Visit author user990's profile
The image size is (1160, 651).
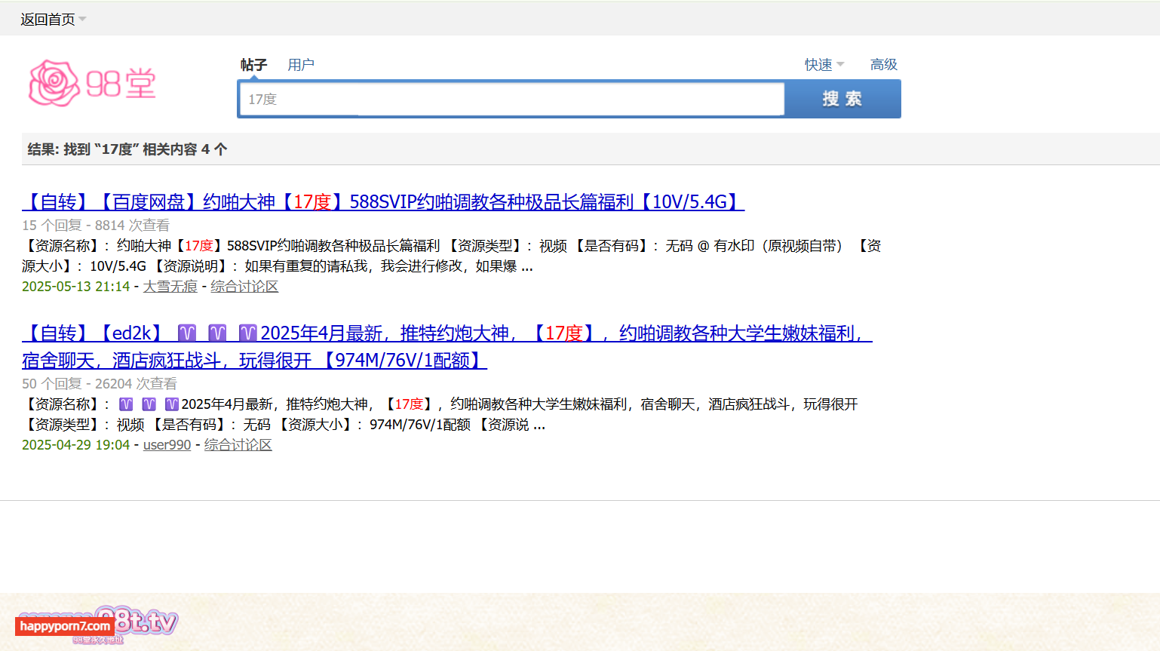[x=167, y=445]
